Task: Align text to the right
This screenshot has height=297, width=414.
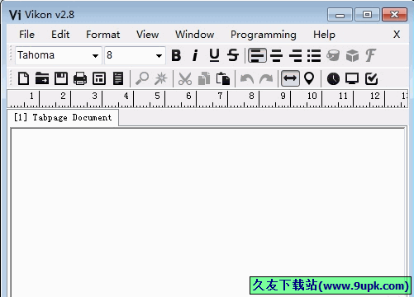Action: click(x=295, y=55)
